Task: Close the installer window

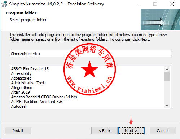Action: tap(172, 4)
